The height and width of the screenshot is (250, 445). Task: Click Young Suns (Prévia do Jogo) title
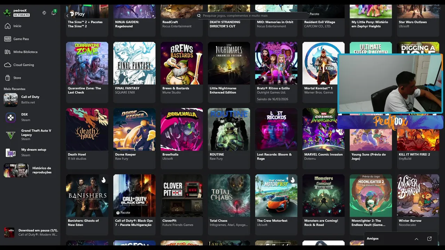tap(369, 157)
